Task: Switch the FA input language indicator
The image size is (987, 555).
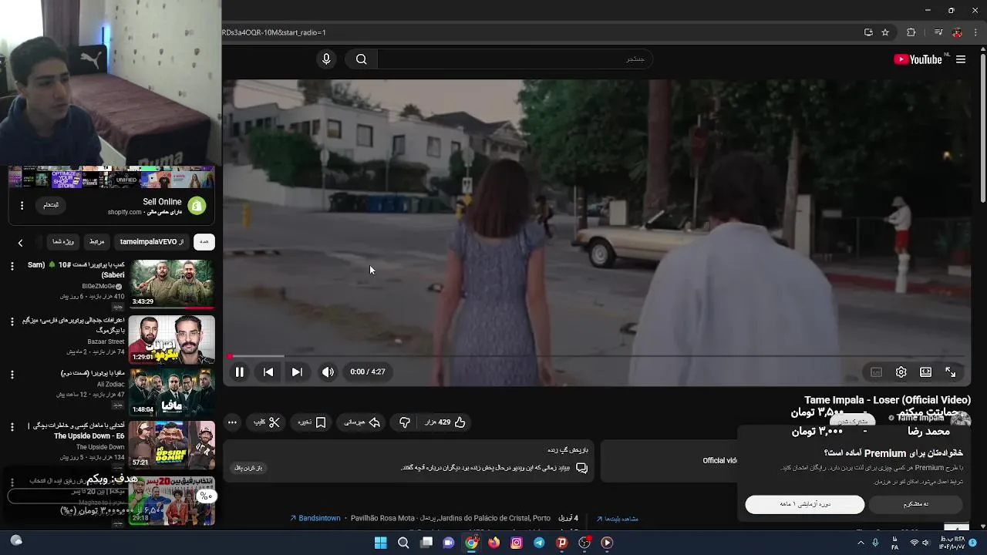Action: [895, 543]
